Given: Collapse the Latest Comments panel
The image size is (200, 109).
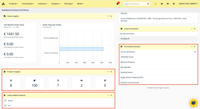Looking at the screenshot, I should [192, 29].
